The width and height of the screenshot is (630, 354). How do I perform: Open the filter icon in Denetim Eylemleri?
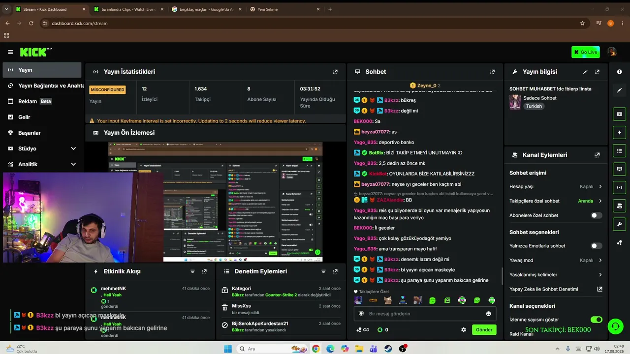tap(323, 271)
